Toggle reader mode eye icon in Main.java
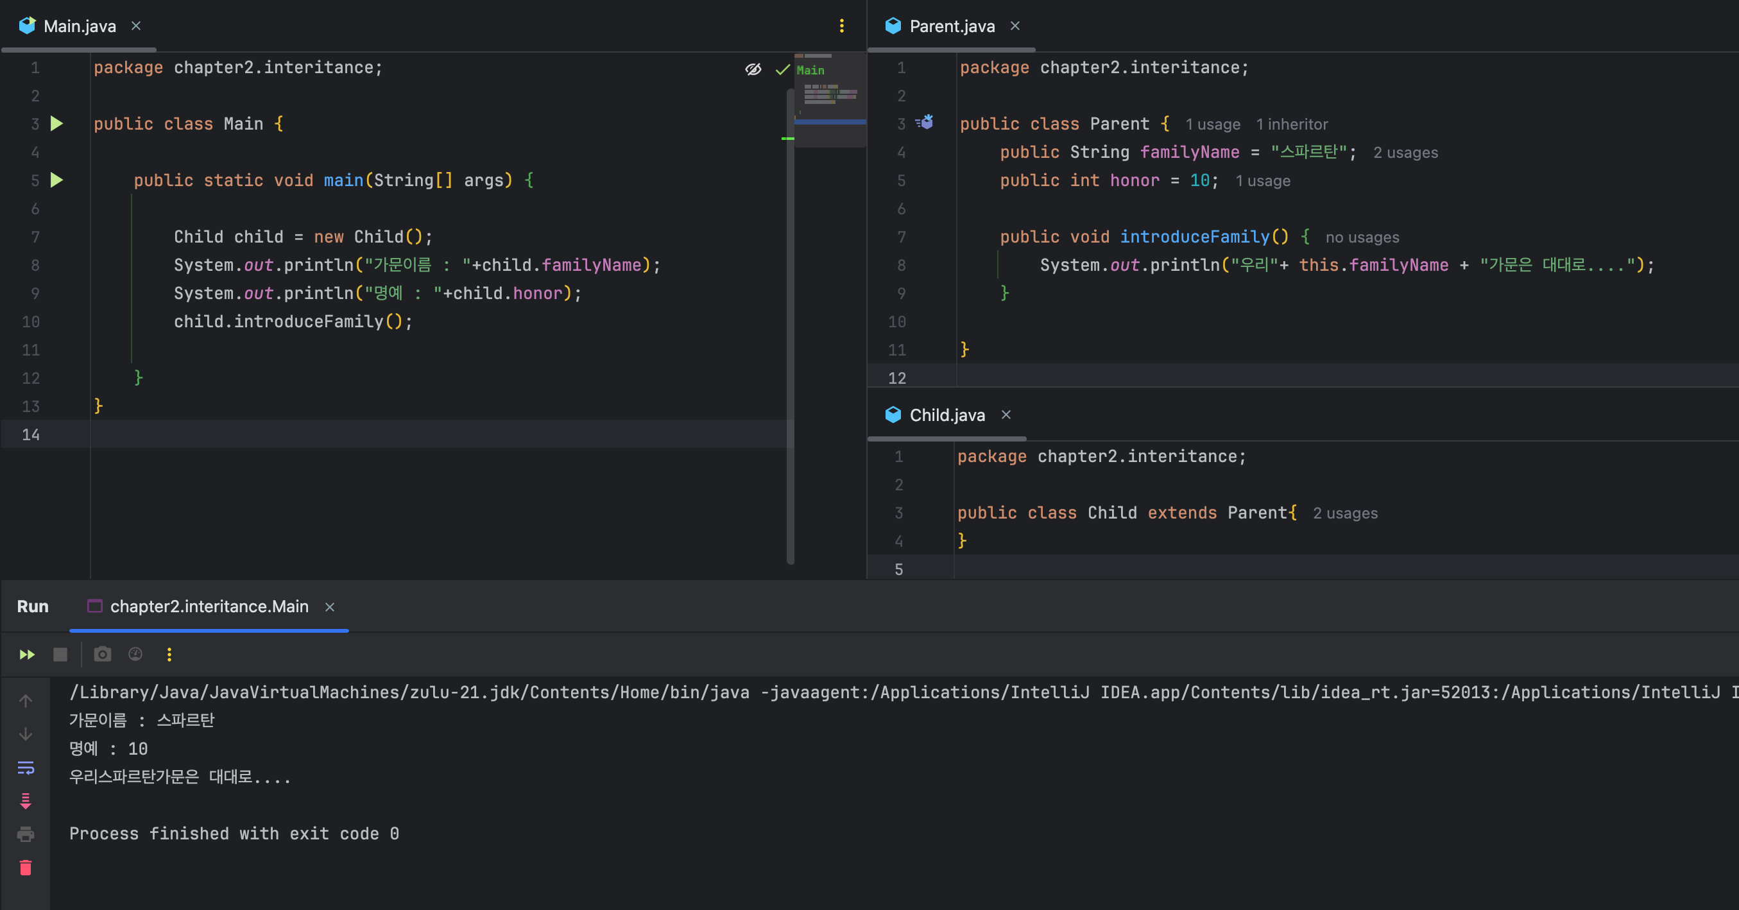The width and height of the screenshot is (1739, 910). pyautogui.click(x=753, y=69)
